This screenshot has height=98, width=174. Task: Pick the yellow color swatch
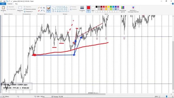108,7
